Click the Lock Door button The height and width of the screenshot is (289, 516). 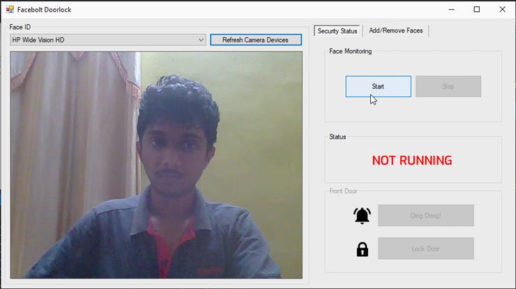click(x=426, y=249)
